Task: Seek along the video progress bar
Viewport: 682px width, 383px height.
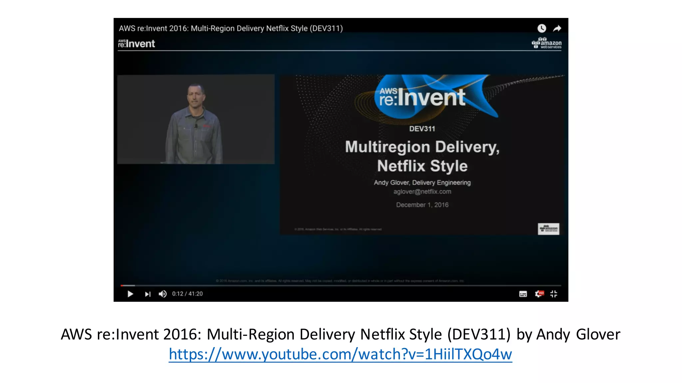Action: (341, 285)
